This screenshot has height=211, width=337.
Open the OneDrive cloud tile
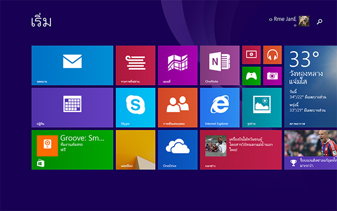pos(177,150)
